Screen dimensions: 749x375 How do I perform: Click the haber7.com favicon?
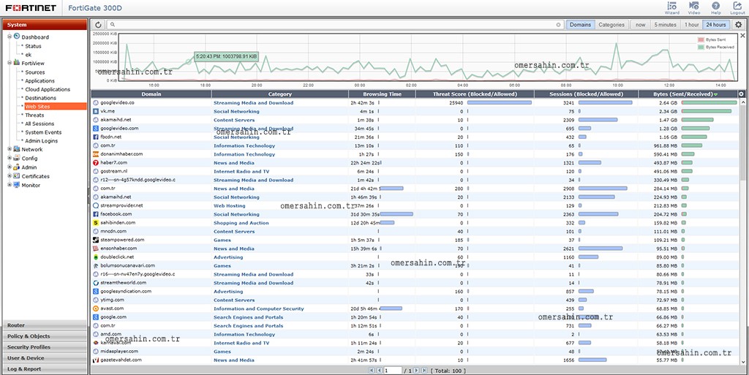(96, 163)
